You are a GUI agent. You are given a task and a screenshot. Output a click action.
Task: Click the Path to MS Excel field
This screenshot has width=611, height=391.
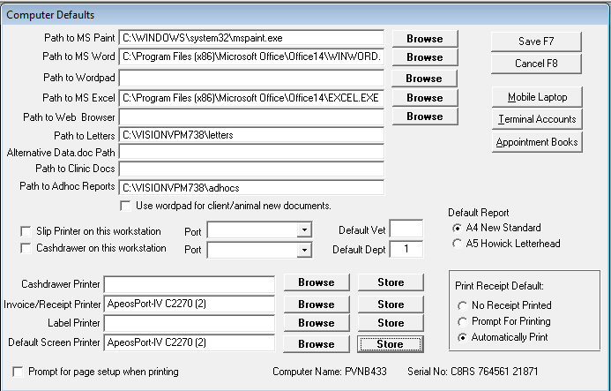click(252, 98)
